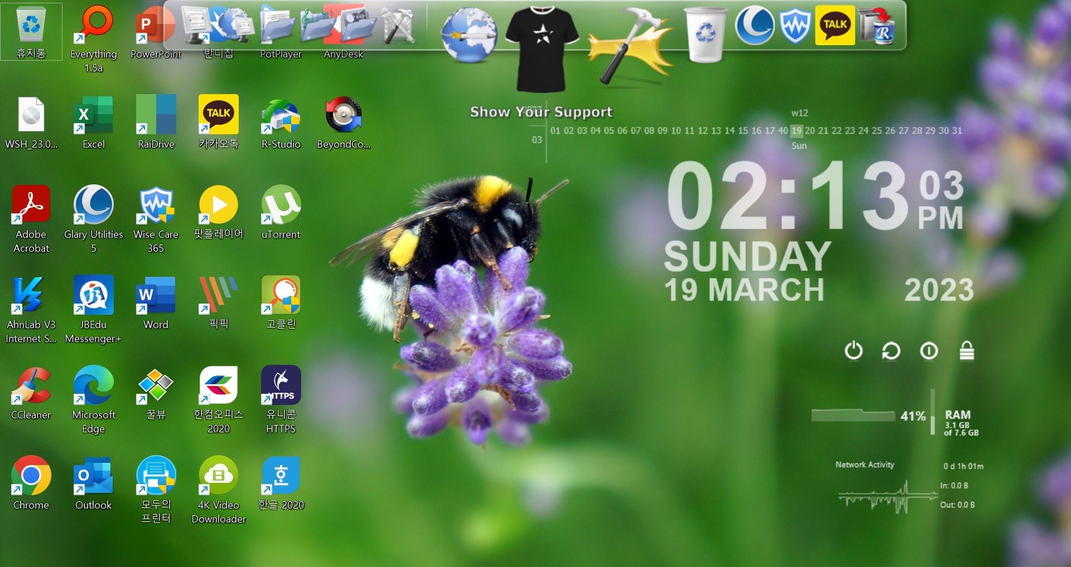This screenshot has width=1071, height=567.
Task: Launch Excel from the desktop
Action: pyautogui.click(x=94, y=123)
